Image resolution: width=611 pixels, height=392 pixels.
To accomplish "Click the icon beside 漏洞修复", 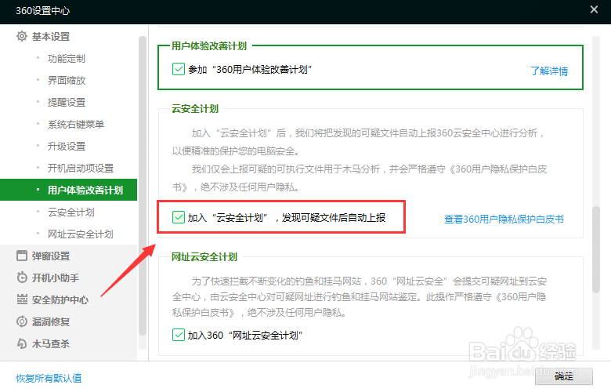I will point(22,321).
